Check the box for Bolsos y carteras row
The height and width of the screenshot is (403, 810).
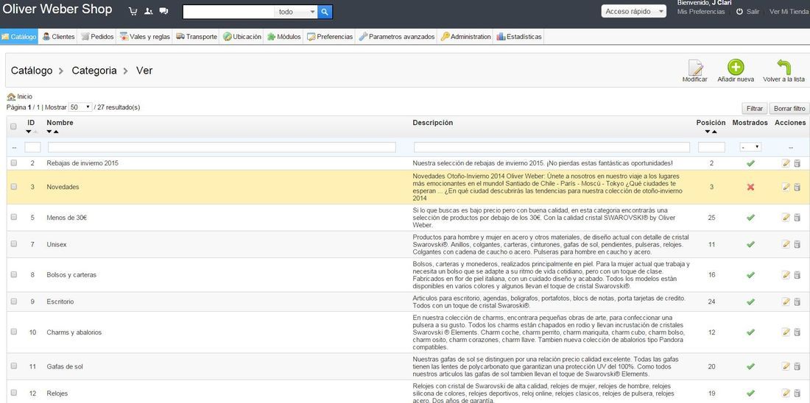[x=14, y=274]
